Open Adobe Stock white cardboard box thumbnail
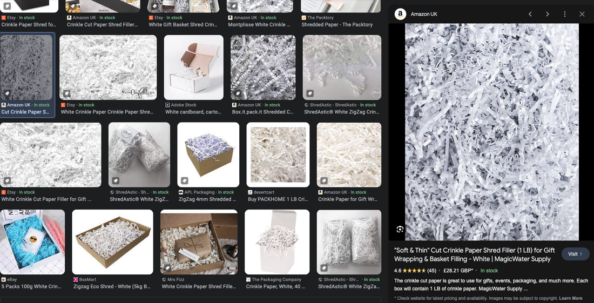 tap(193, 68)
